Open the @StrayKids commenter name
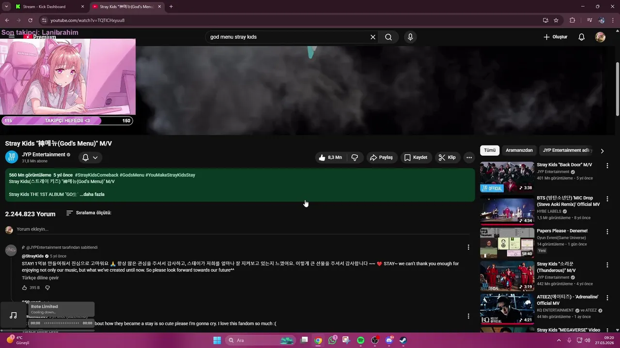Screen dimensions: 620x348 coord(33,256)
